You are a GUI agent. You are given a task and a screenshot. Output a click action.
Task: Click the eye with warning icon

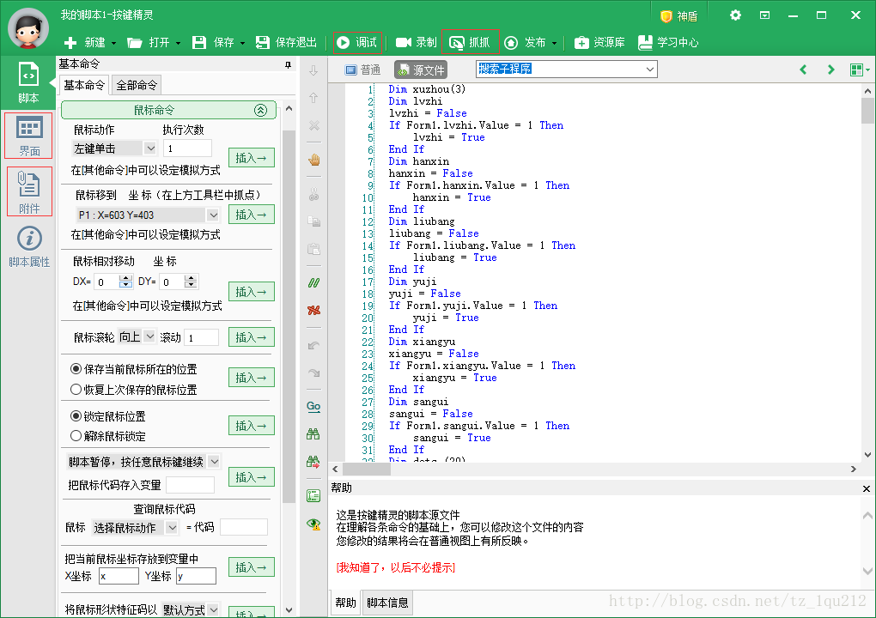tap(313, 524)
